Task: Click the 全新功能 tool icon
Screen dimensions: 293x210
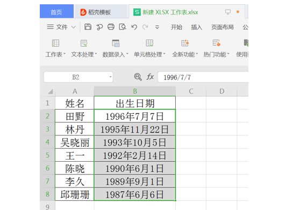Action: 185,43
